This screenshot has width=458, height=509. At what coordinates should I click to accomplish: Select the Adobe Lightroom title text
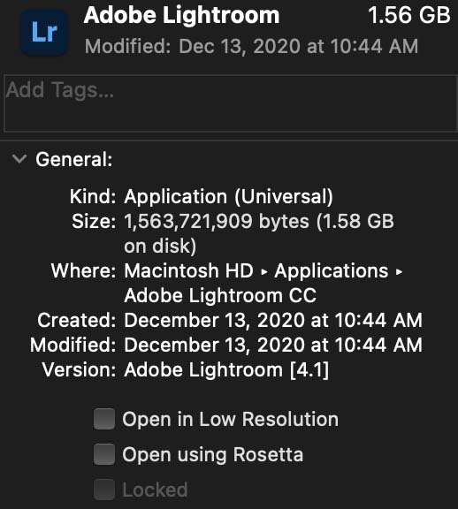point(181,15)
